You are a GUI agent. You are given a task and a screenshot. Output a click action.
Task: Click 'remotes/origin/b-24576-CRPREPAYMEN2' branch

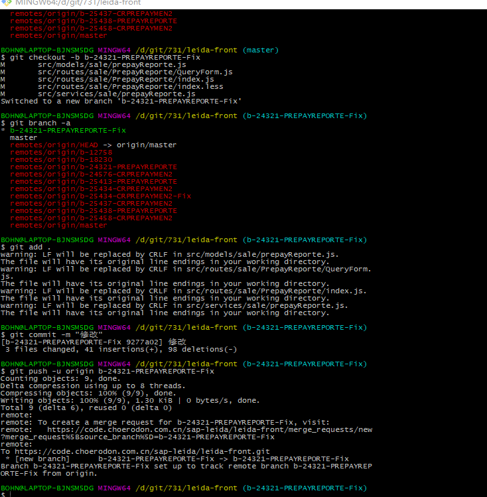coord(92,174)
